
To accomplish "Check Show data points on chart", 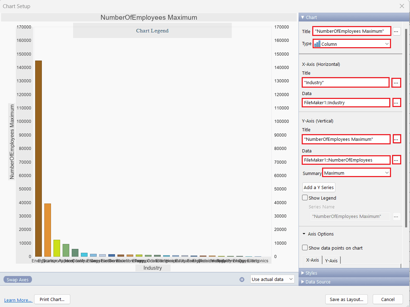I will (x=305, y=248).
